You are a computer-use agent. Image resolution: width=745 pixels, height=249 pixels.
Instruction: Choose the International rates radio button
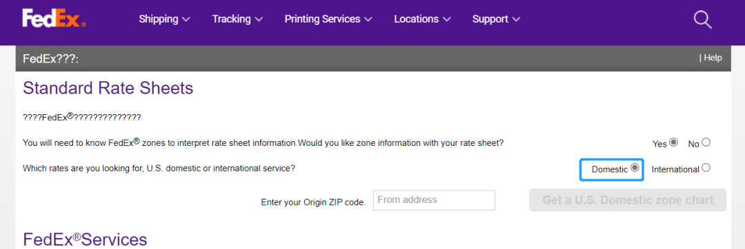tap(706, 168)
